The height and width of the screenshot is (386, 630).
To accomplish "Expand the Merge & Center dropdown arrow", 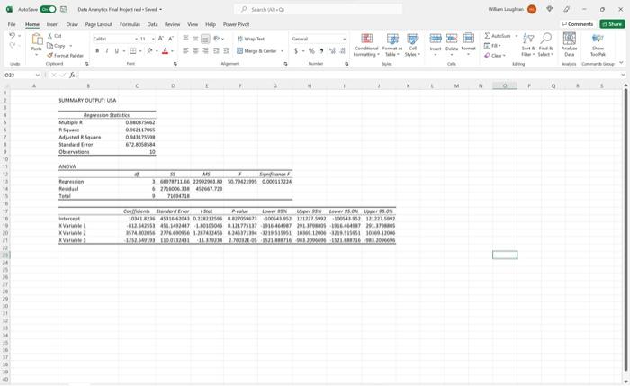I will [283, 51].
